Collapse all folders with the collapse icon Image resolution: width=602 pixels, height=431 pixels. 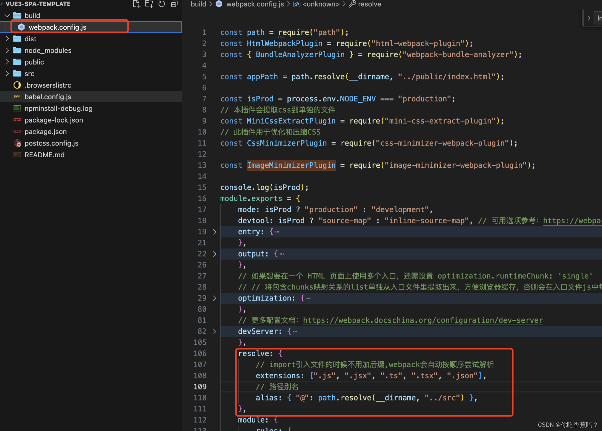[x=174, y=4]
